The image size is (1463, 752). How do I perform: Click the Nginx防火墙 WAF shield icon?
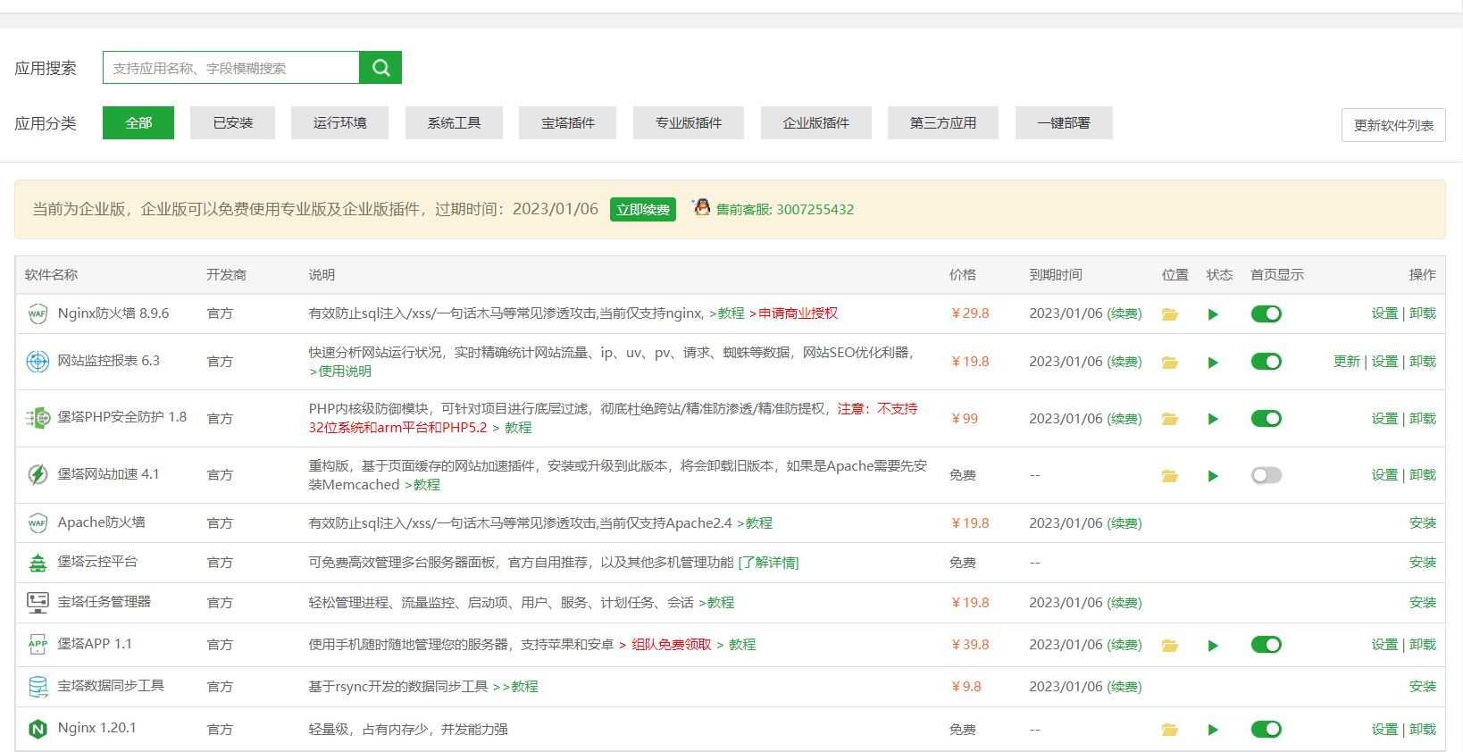pos(38,313)
